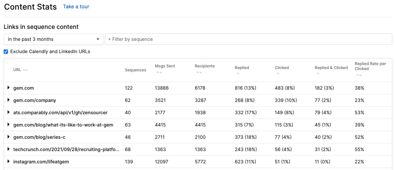Uncheck Exclude Calendly and LinkedIn URLs
395x170 pixels.
tap(6, 51)
